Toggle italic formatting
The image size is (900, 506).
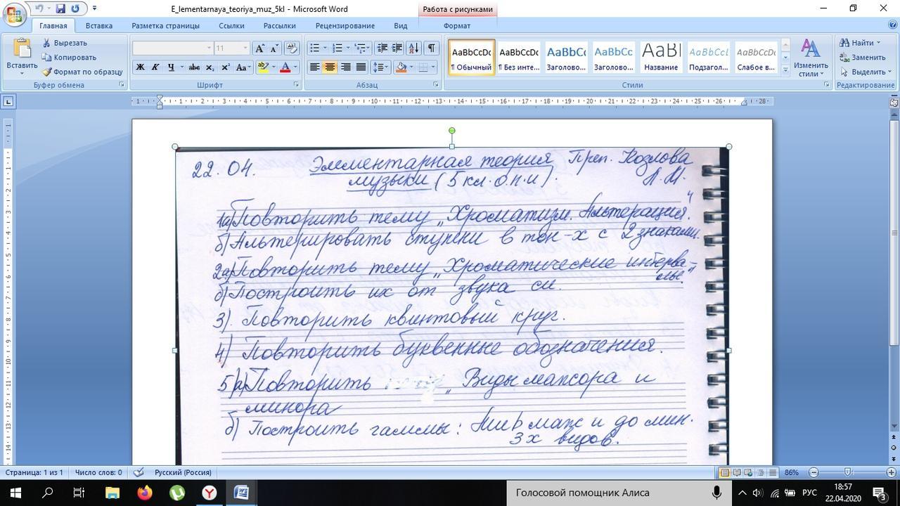tap(155, 67)
